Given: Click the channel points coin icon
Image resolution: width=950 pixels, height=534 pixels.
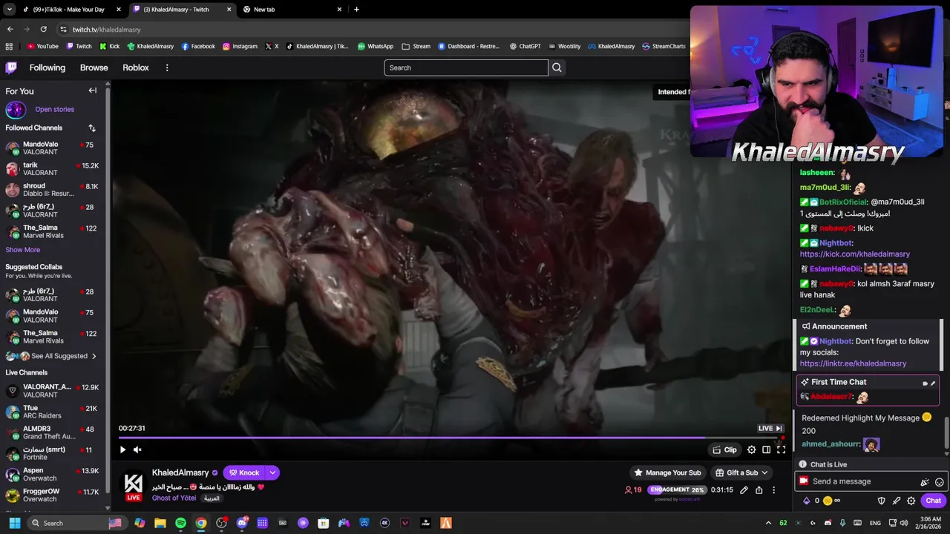Looking at the screenshot, I should point(828,501).
